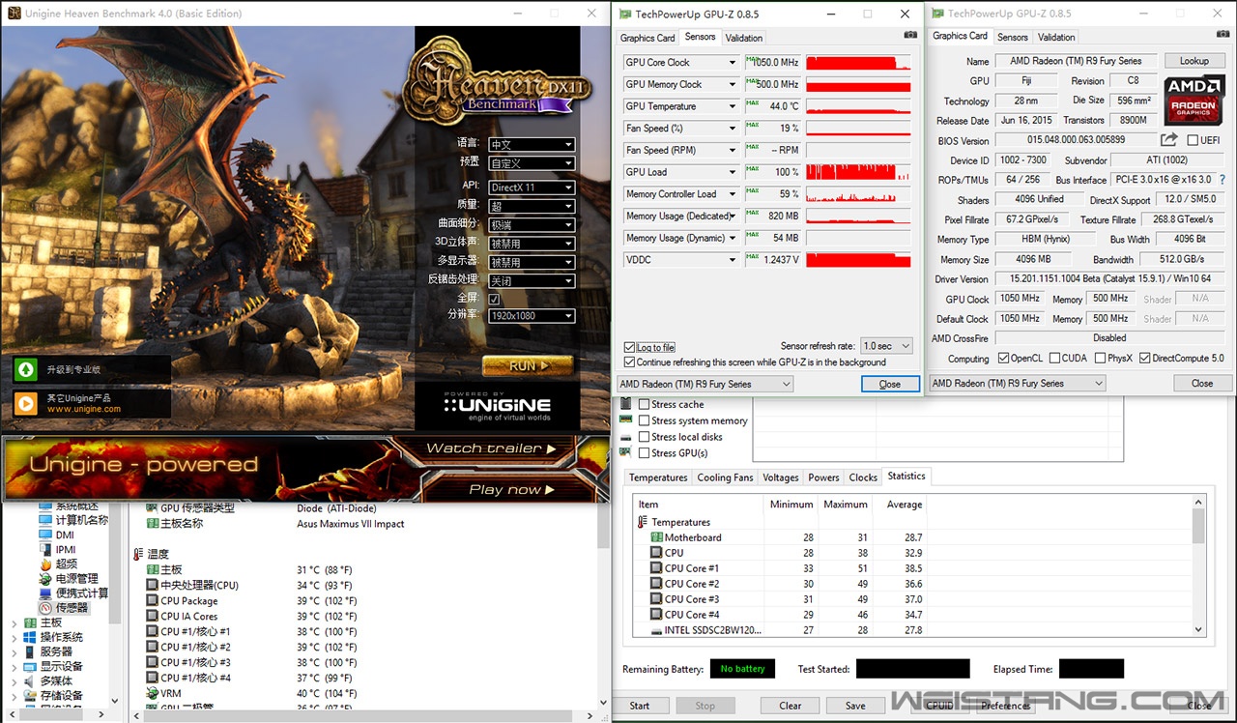The image size is (1237, 723).
Task: Switch to the Cooling Fans tab
Action: pyautogui.click(x=725, y=477)
